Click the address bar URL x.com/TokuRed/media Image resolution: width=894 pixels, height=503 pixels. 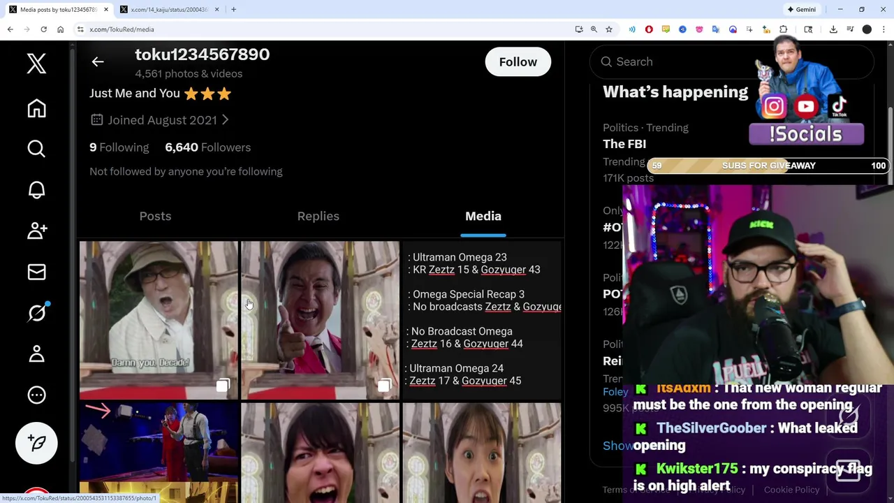click(x=122, y=29)
